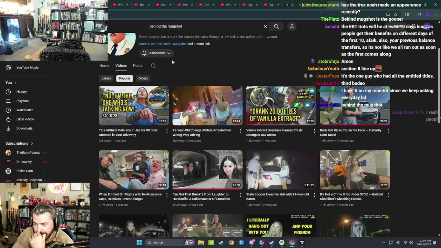
Task: Search within channel using magnifier icon
Action: point(153,66)
